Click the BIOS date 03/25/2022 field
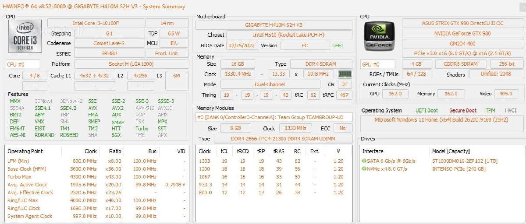Screen dimensions: 526x224 (242, 45)
